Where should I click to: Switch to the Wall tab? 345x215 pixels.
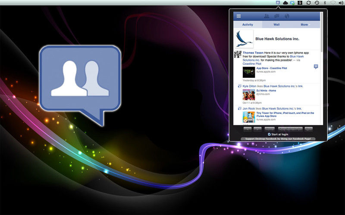276,25
